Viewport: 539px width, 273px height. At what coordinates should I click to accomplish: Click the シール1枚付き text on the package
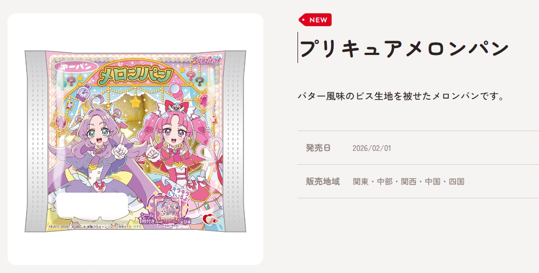point(147,218)
